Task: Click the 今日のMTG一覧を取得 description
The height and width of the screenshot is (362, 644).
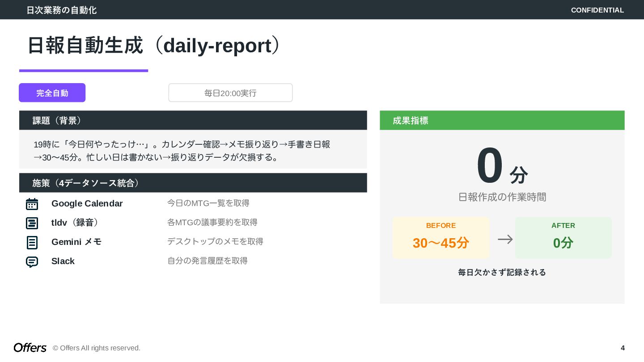Action: [x=208, y=203]
